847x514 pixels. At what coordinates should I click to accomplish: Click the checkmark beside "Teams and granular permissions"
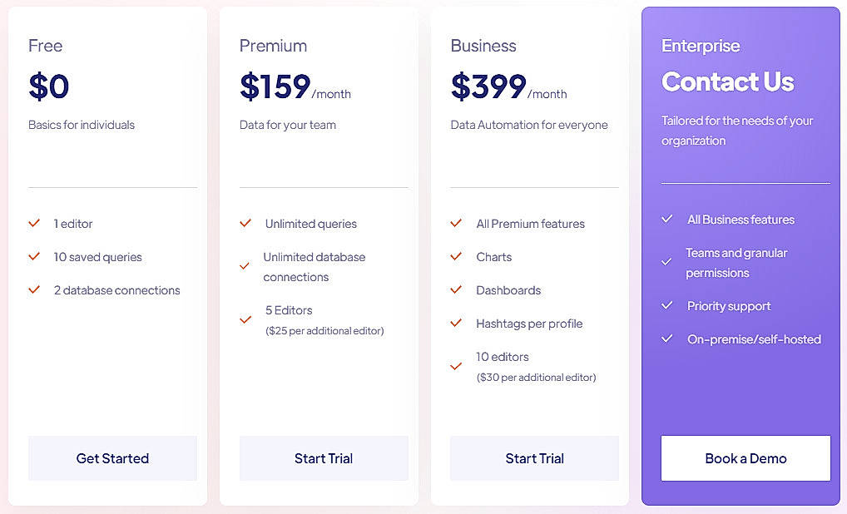[667, 262]
